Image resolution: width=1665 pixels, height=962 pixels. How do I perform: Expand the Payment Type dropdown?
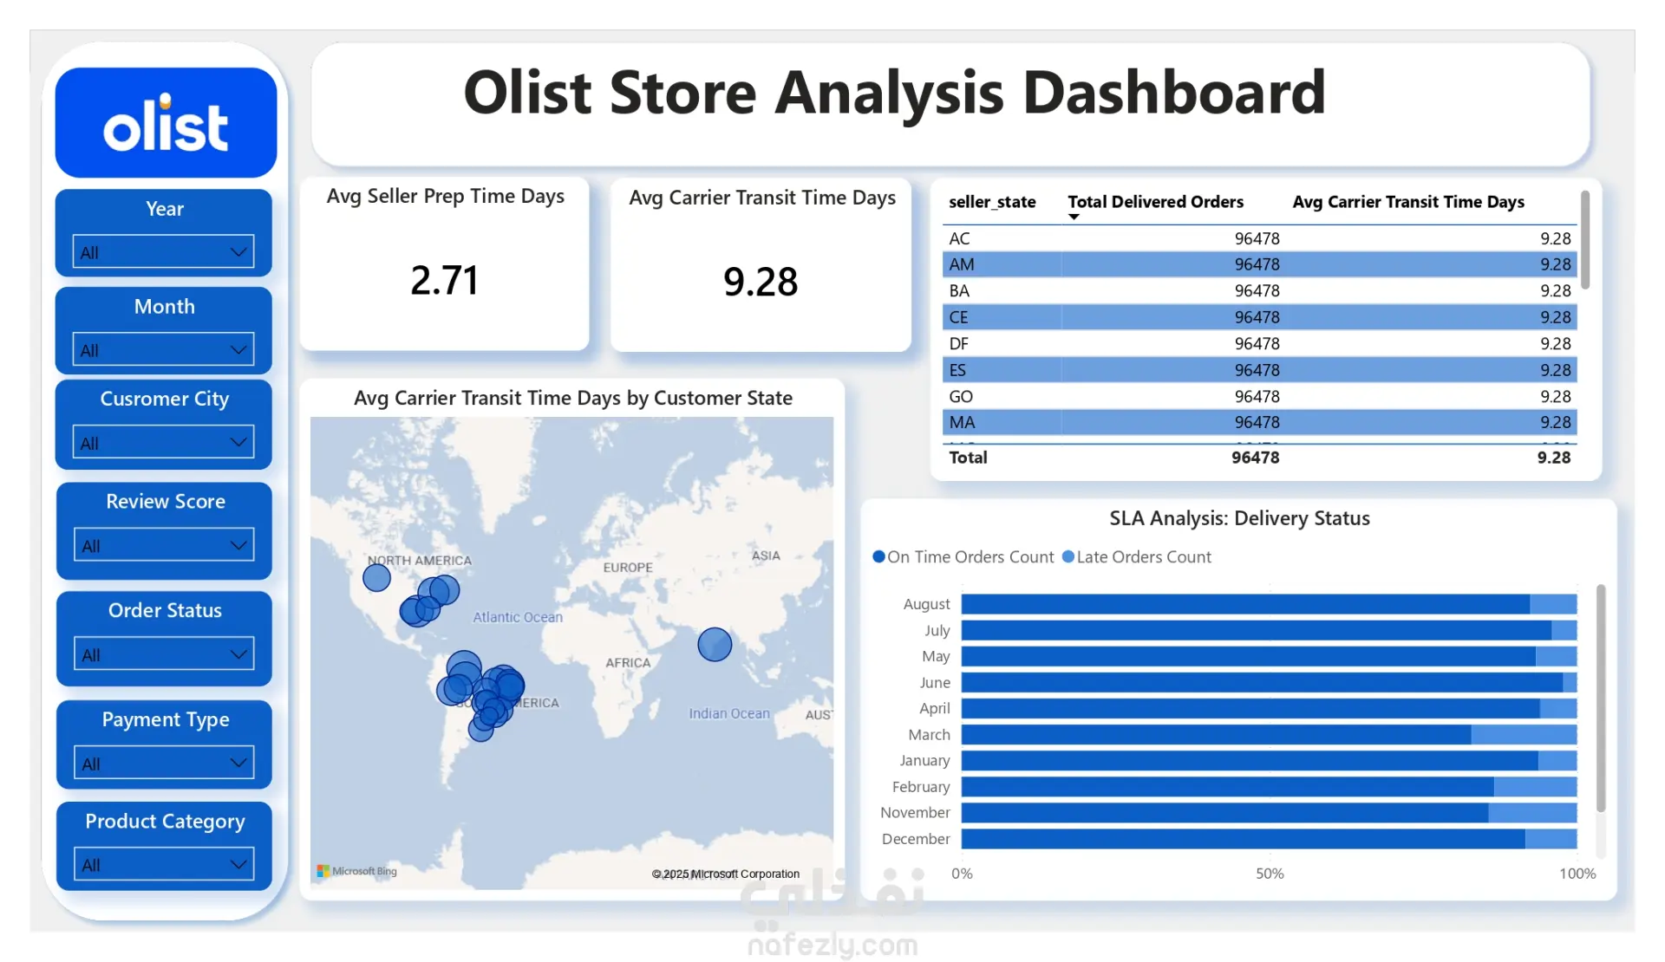tap(163, 764)
